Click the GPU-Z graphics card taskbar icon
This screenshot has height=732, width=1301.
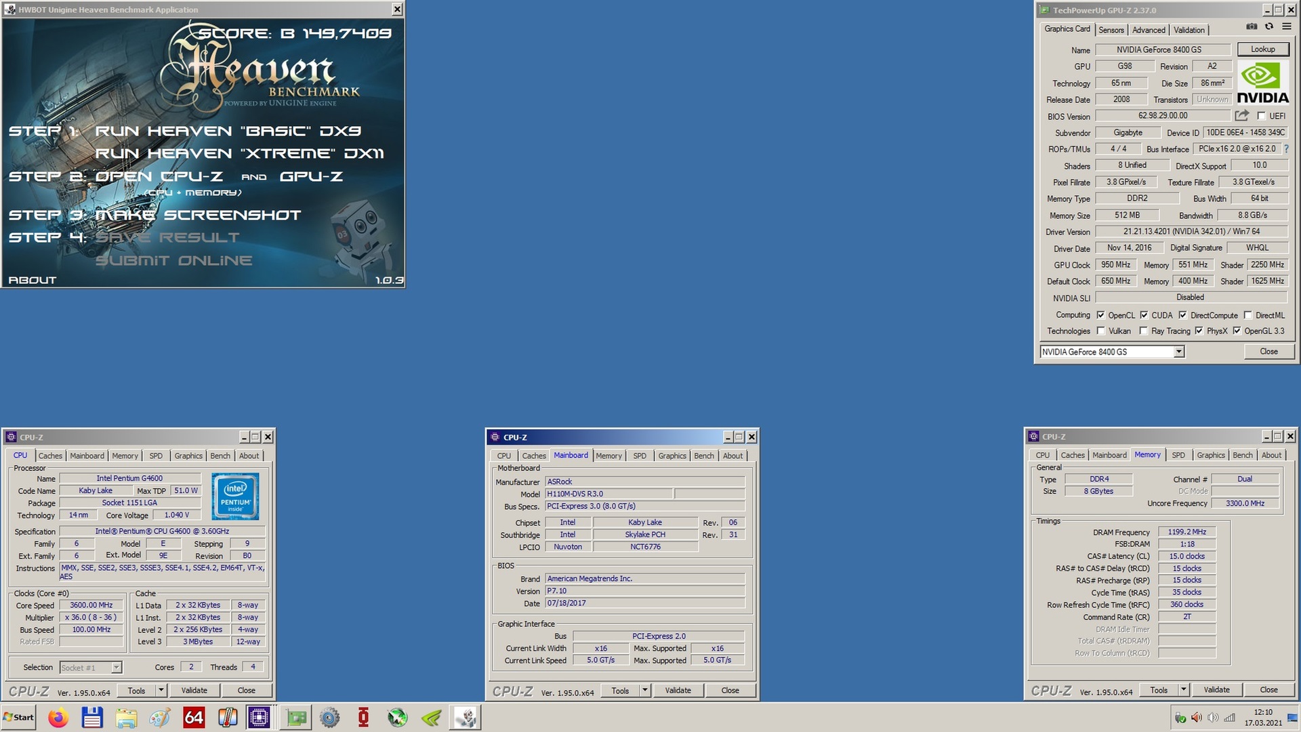coord(296,717)
